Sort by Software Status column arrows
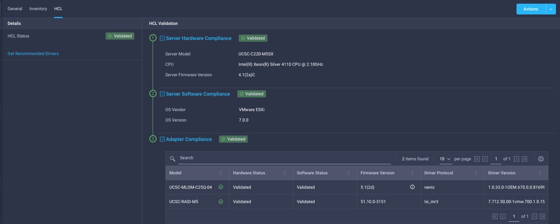 coord(348,173)
